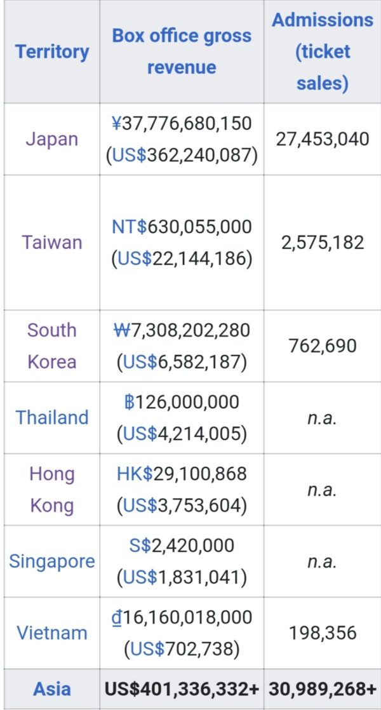Open the Vietnam territory link
The width and height of the screenshot is (381, 710).
point(52,633)
